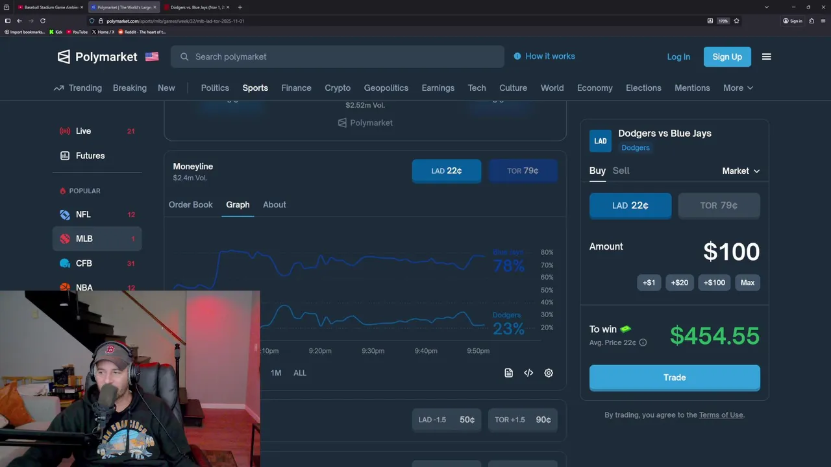Viewport: 831px width, 467px height.
Task: Open the Firefox application menu icon
Action: click(x=823, y=21)
